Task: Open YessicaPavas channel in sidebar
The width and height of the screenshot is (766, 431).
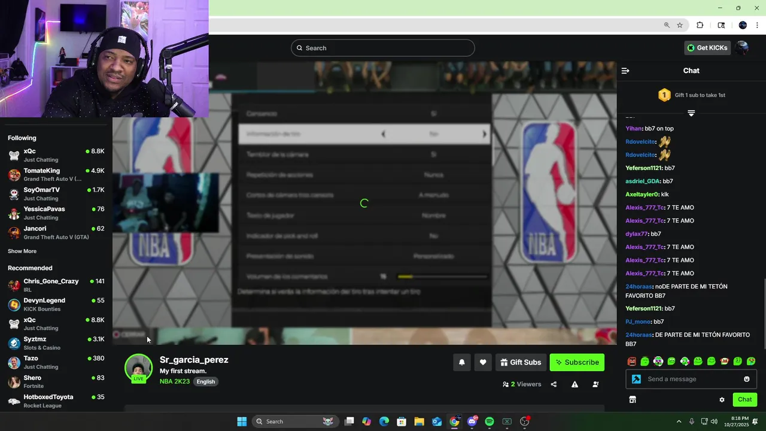Action: pos(56,213)
